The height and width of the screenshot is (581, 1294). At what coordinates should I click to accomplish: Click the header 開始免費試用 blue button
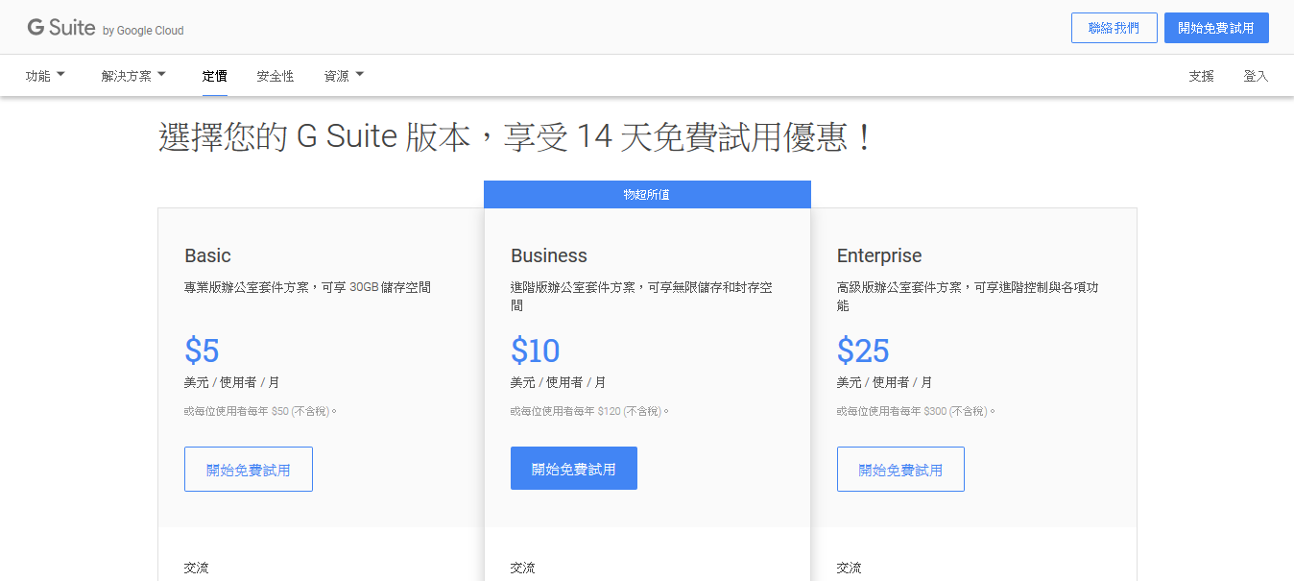1215,28
